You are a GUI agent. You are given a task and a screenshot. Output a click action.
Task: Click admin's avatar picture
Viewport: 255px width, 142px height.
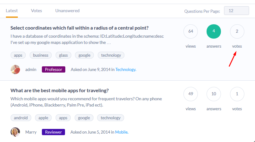coord(15,69)
